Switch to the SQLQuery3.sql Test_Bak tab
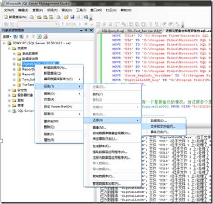The height and width of the screenshot is (204, 213). (132, 31)
